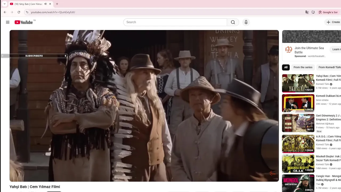The width and height of the screenshot is (341, 192).
Task: Select the From Komedi Türk chip
Action: pyautogui.click(x=329, y=67)
